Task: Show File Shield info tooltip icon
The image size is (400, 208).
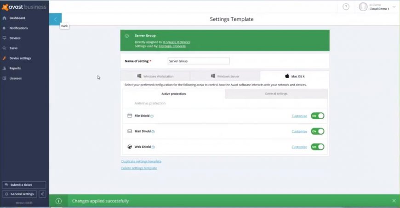Action: point(152,116)
